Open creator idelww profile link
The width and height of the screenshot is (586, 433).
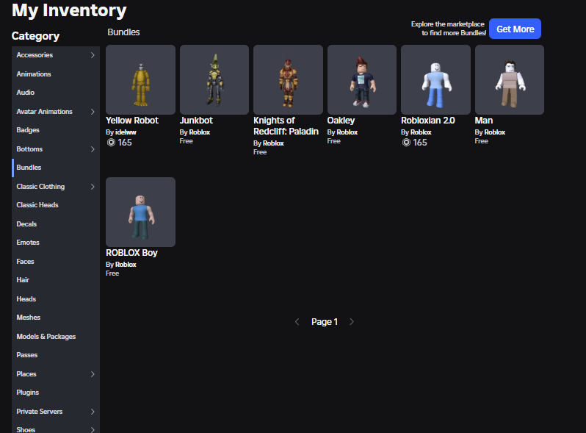[126, 132]
